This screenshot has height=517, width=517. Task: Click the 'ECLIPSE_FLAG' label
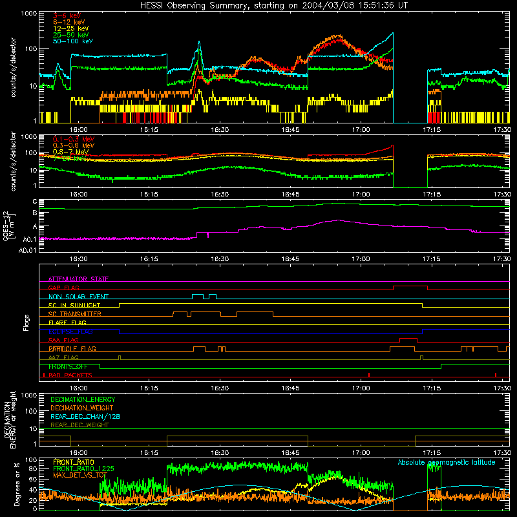(x=70, y=332)
